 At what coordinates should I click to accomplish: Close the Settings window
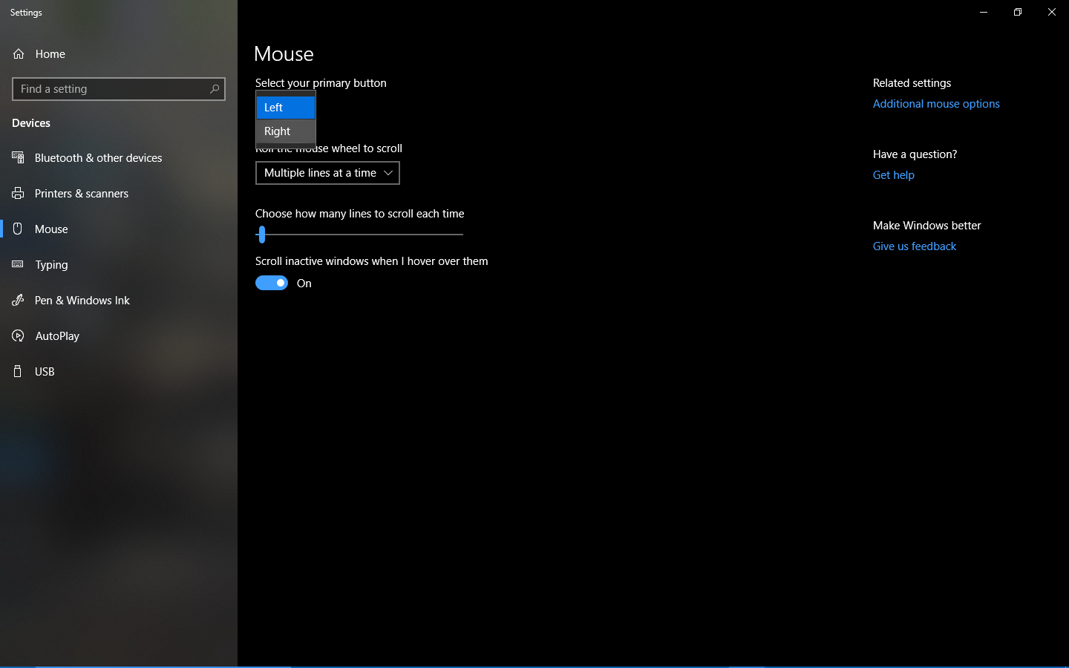point(1052,12)
